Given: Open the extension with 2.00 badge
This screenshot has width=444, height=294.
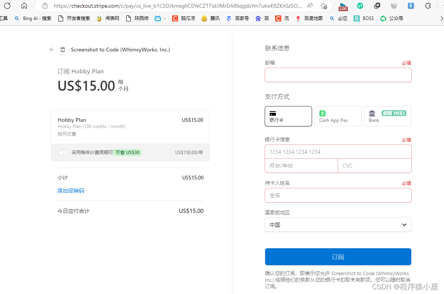Looking at the screenshot, I should (x=343, y=6).
